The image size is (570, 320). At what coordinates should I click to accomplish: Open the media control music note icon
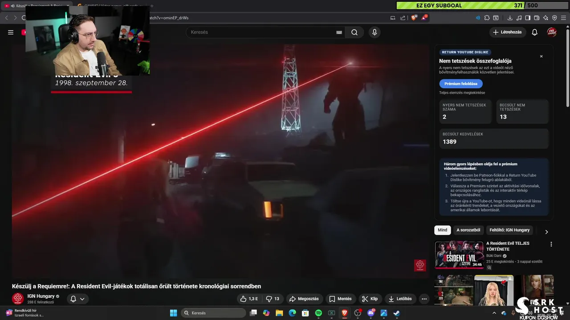coord(519,18)
